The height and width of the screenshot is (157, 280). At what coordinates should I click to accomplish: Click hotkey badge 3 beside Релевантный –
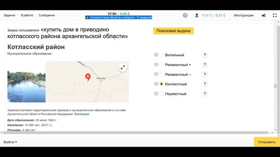[156, 74]
